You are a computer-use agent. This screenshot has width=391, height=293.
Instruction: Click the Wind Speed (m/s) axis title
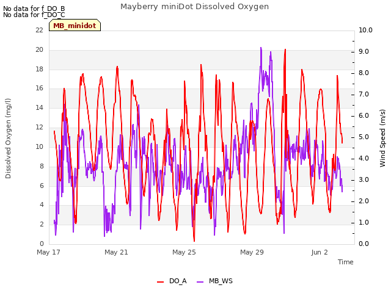[x=382, y=138]
